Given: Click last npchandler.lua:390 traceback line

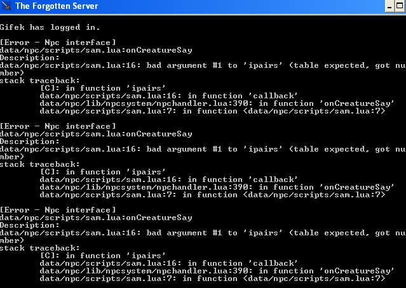Looking at the screenshot, I should [x=217, y=271].
